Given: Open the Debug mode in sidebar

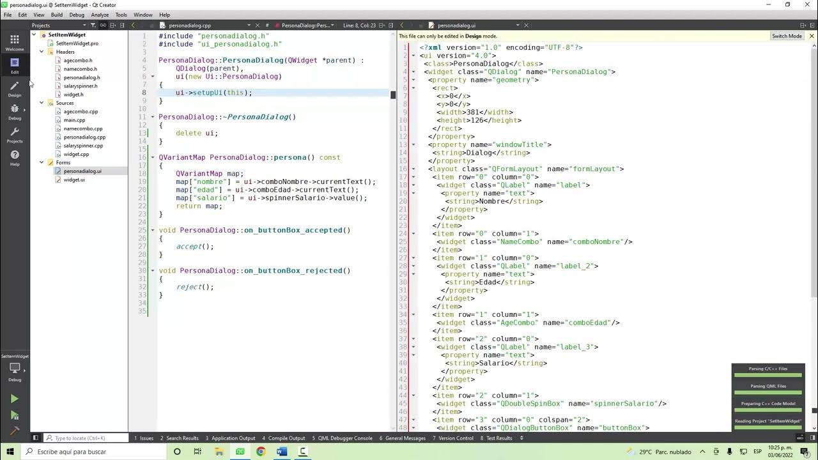Looking at the screenshot, I should (x=15, y=112).
